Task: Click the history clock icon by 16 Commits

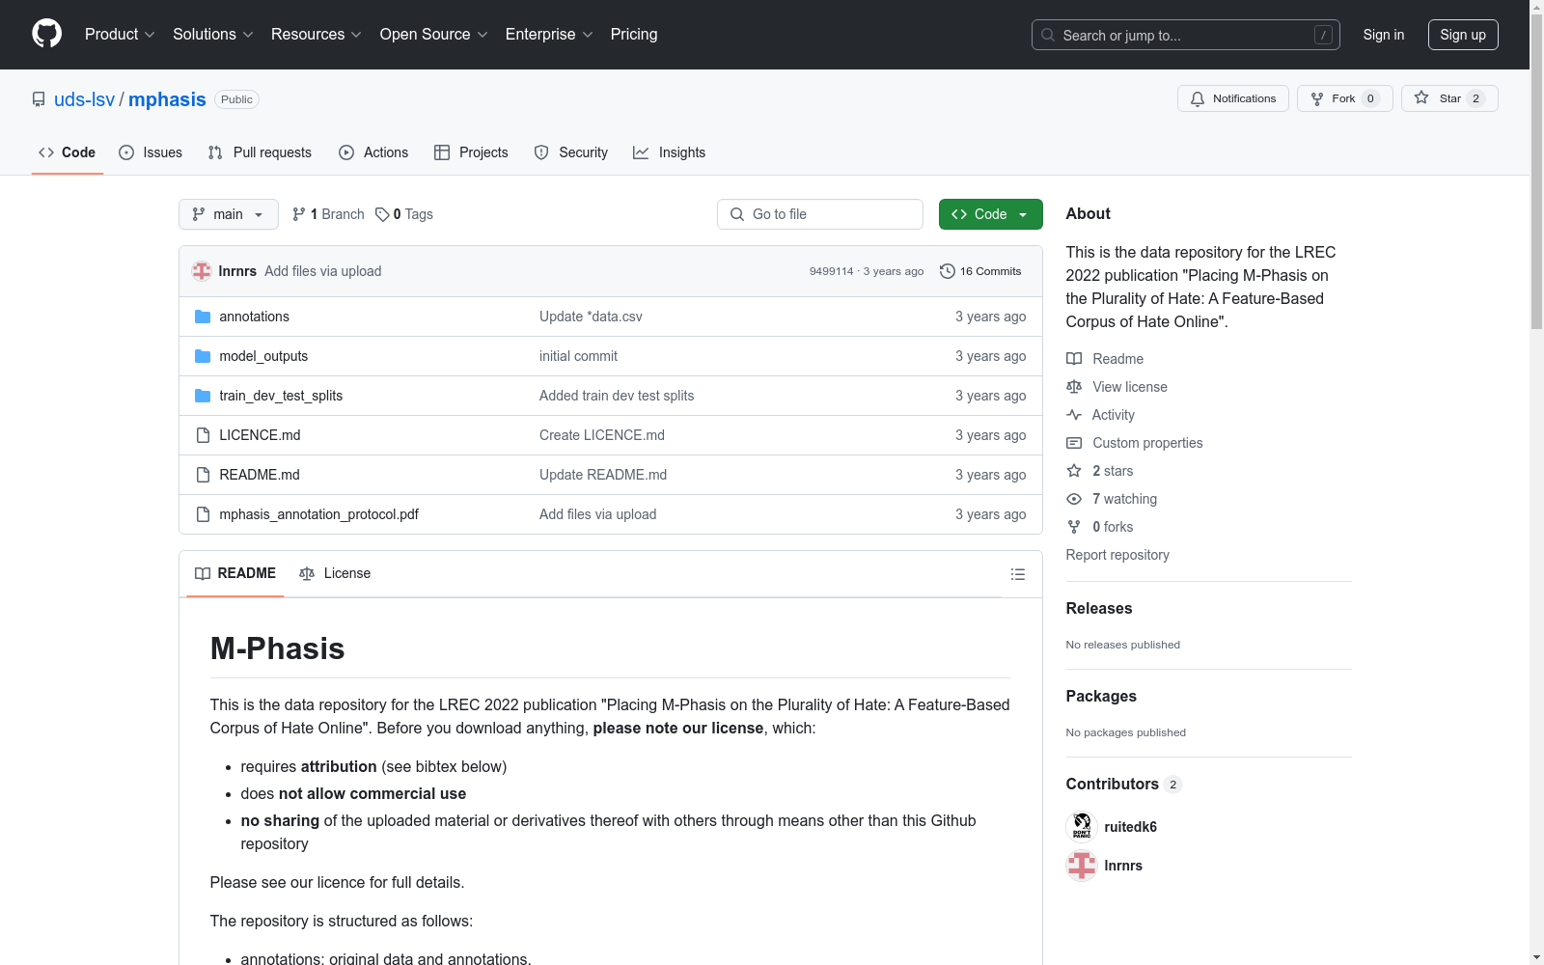Action: pyautogui.click(x=948, y=271)
